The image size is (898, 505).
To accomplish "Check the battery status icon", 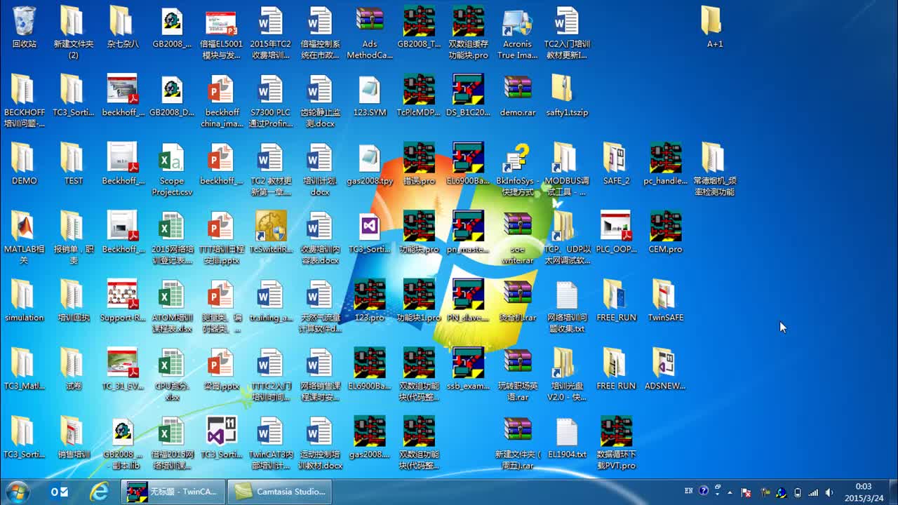I will pyautogui.click(x=797, y=492).
